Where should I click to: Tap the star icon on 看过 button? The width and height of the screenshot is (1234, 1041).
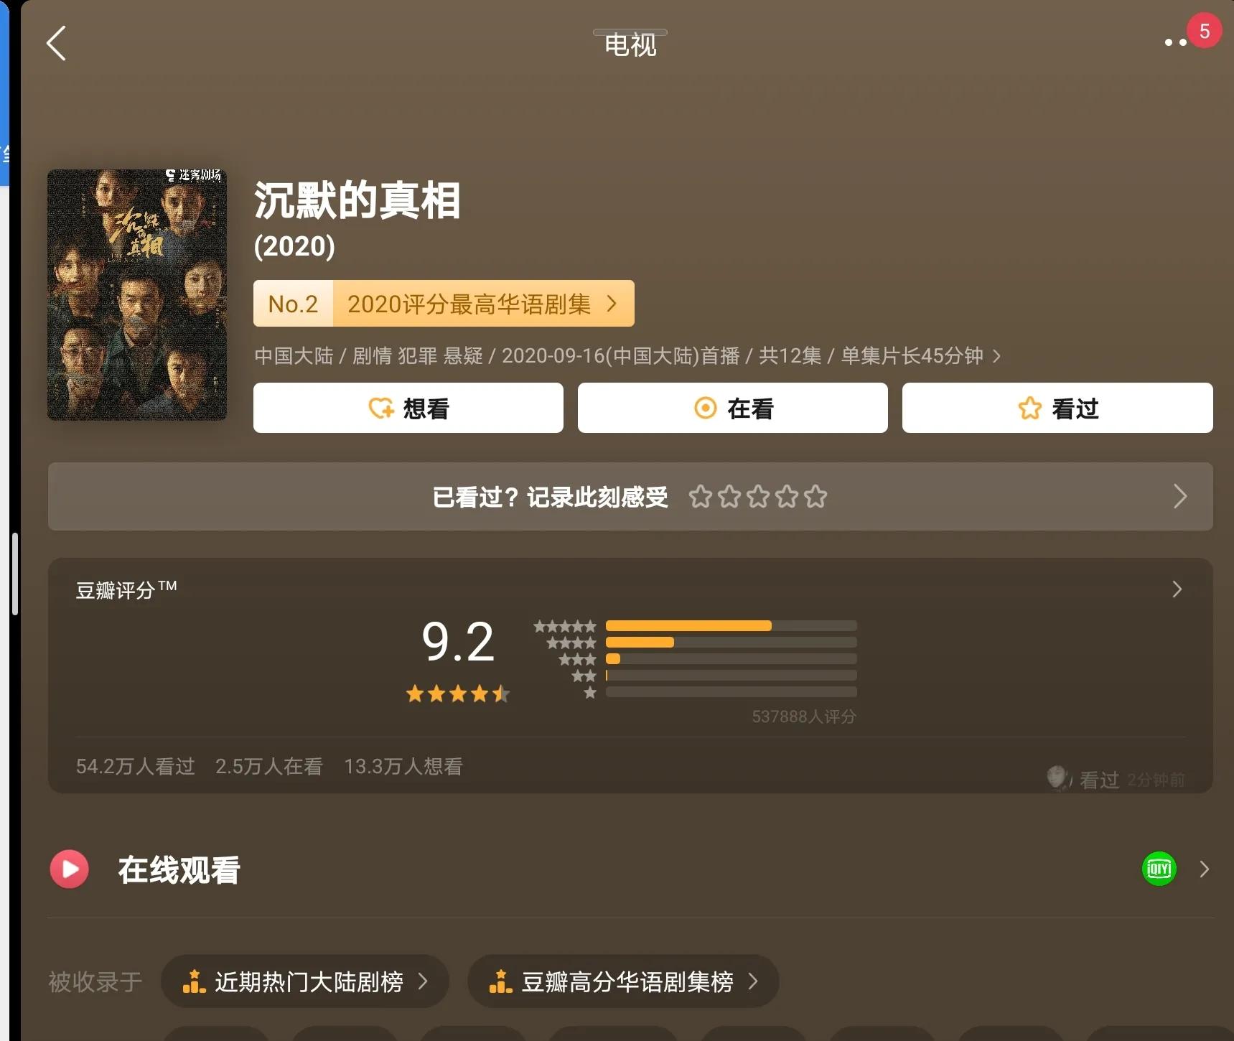tap(1029, 408)
